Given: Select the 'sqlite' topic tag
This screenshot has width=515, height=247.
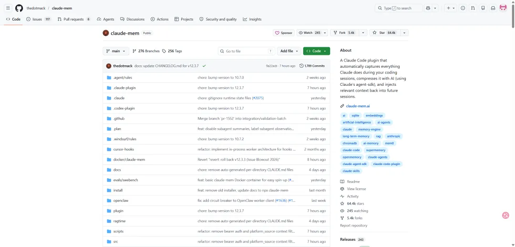Looking at the screenshot, I should (x=355, y=115).
